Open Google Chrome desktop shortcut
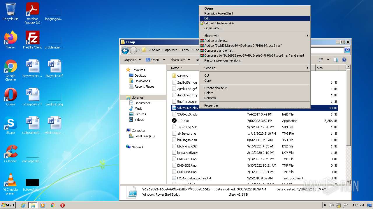The height and width of the screenshot is (209, 373). tap(10, 70)
